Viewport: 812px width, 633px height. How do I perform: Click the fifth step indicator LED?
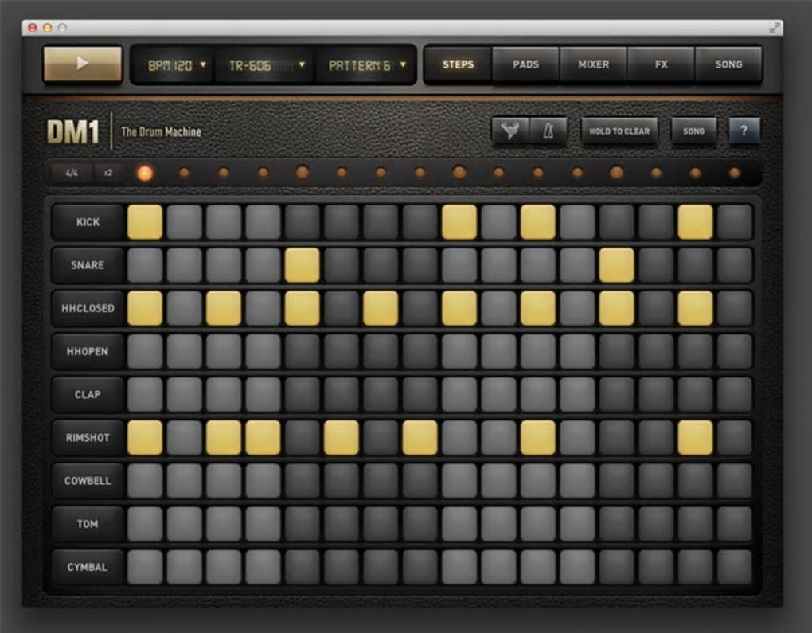(303, 173)
